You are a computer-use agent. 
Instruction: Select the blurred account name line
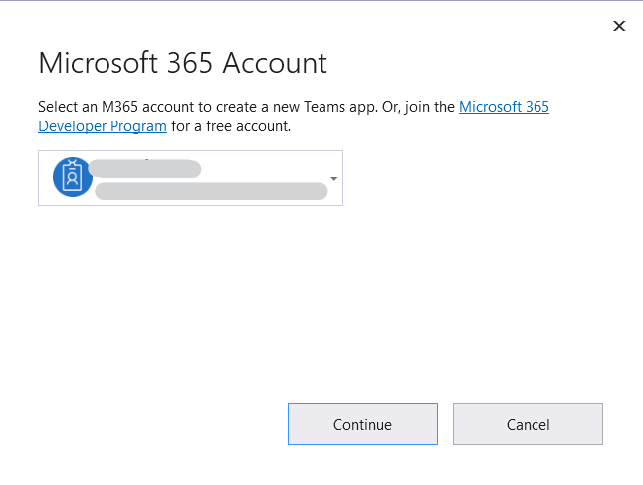pos(146,168)
